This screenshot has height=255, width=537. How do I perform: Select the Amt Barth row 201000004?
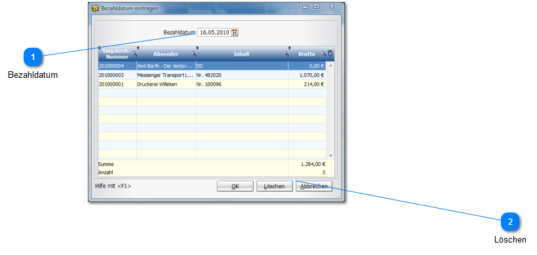point(212,66)
